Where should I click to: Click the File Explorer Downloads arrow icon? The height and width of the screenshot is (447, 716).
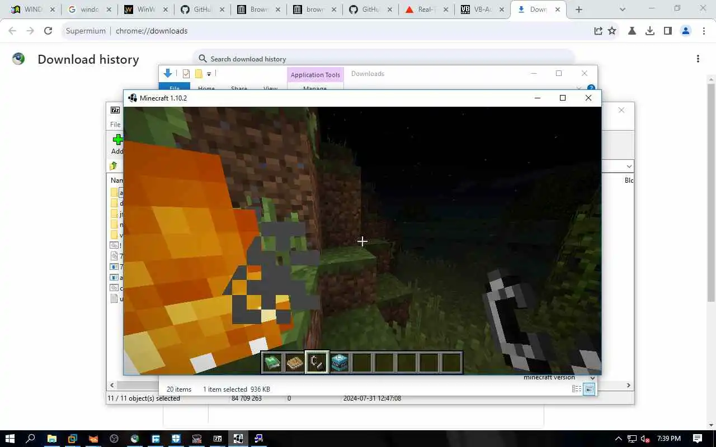[167, 74]
